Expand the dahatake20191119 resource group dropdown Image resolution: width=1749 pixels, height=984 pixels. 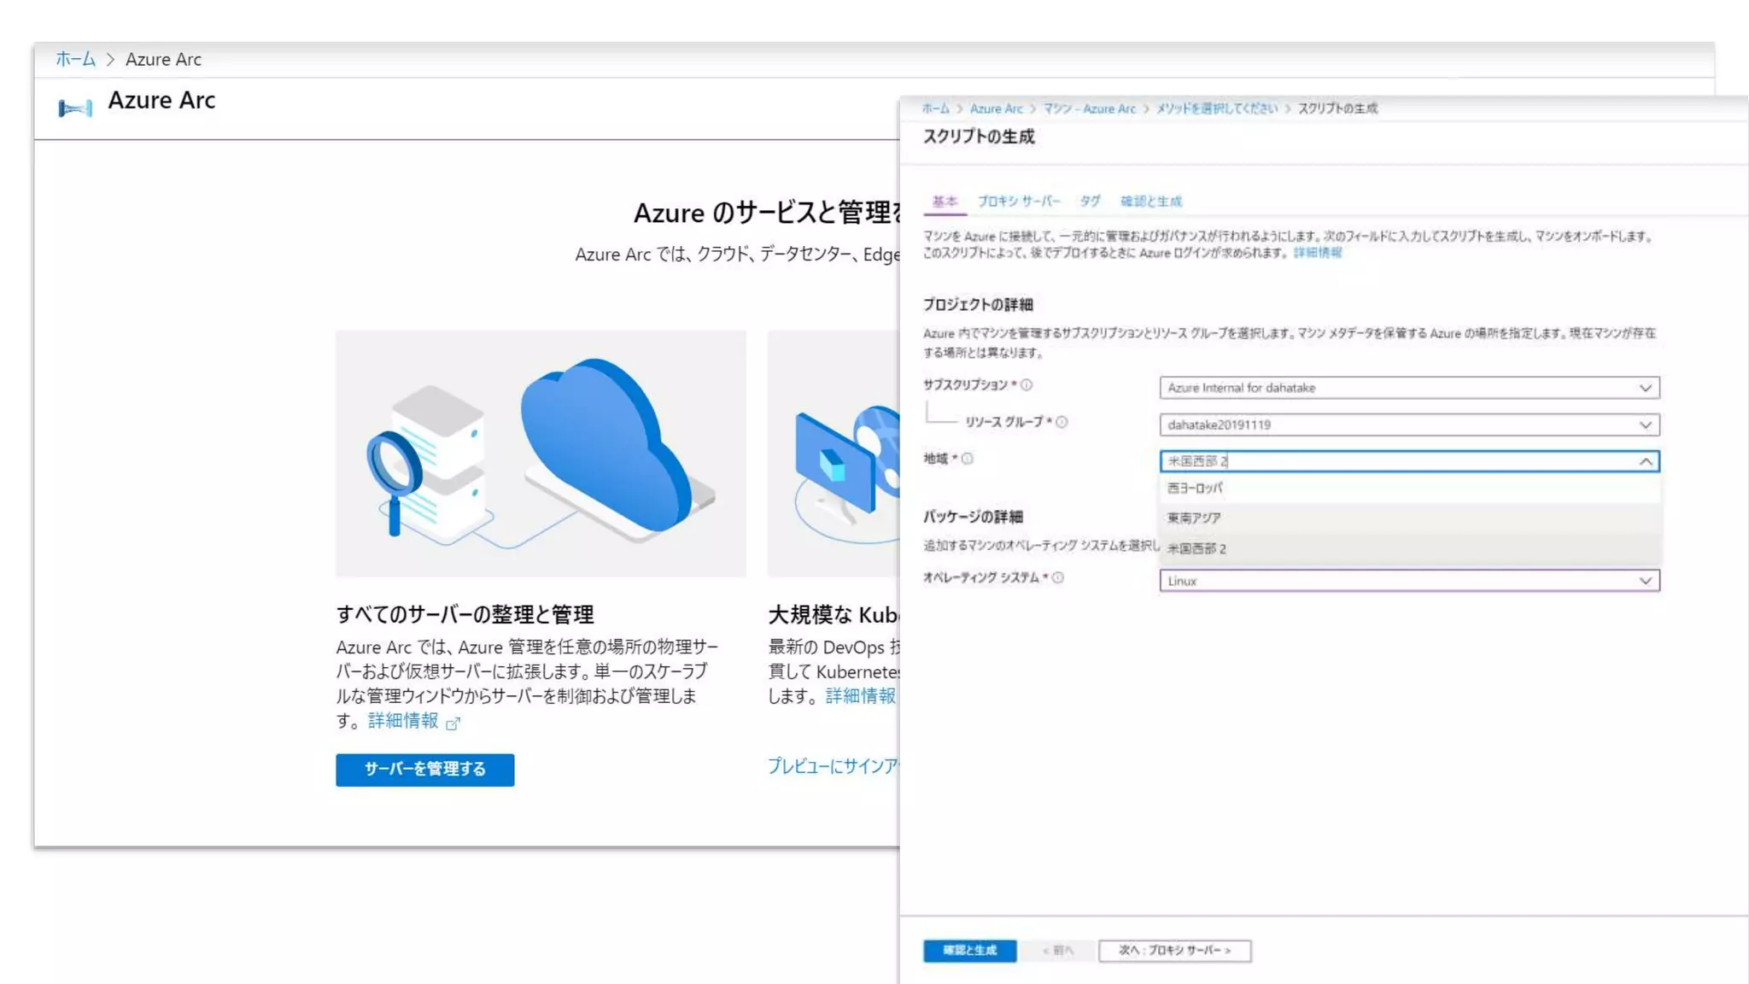tap(1409, 425)
